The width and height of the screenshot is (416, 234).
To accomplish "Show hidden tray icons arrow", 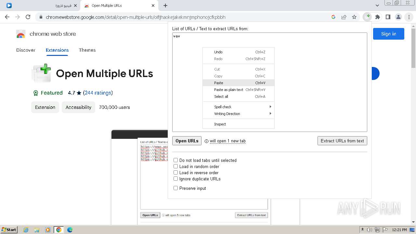I will tap(362, 230).
